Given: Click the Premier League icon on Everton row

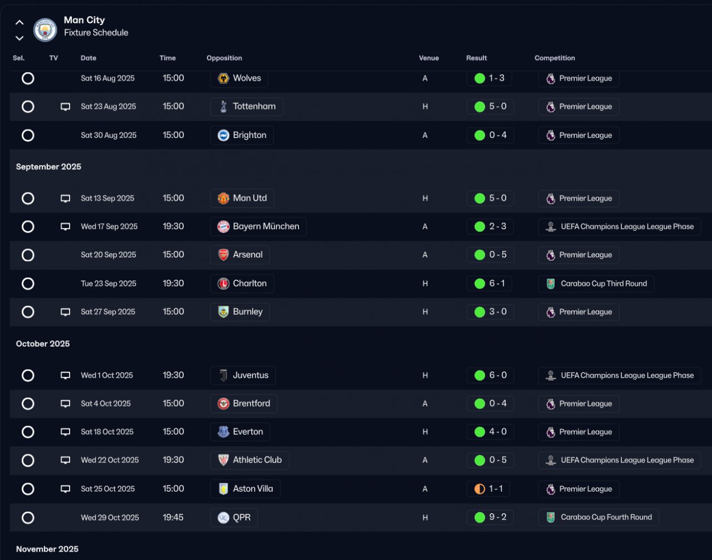Looking at the screenshot, I should [x=551, y=432].
